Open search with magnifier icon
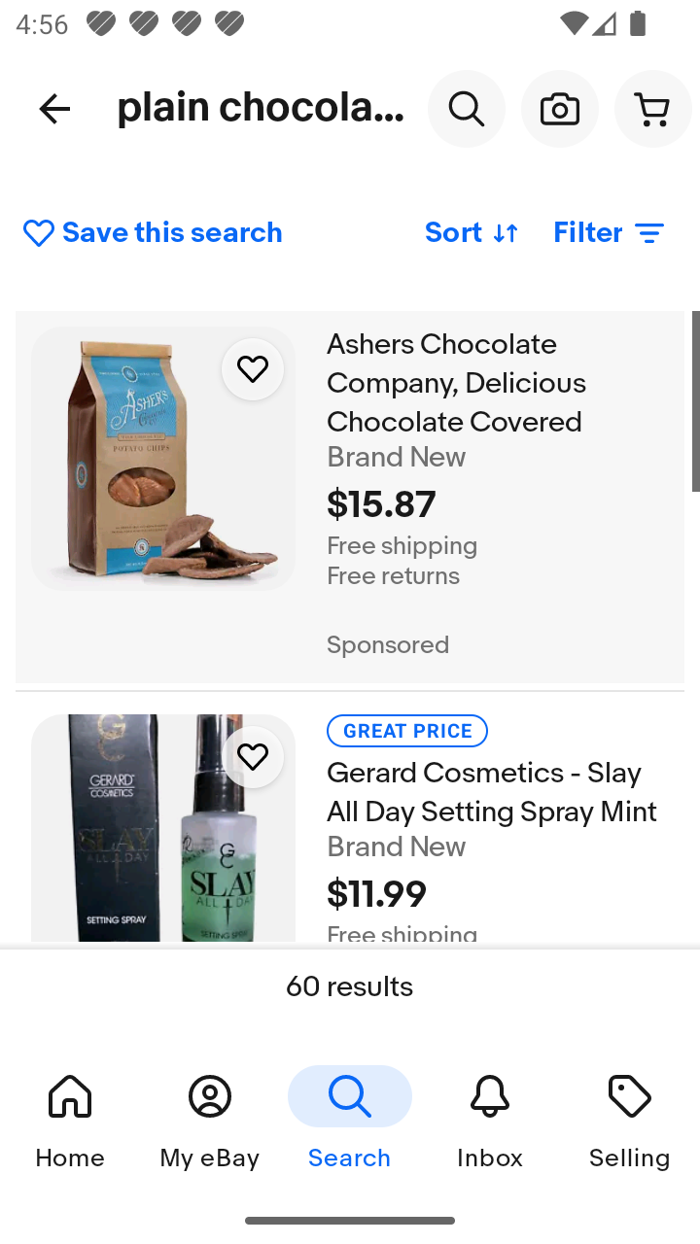Screen dimensions: 700x1244 pos(467,109)
